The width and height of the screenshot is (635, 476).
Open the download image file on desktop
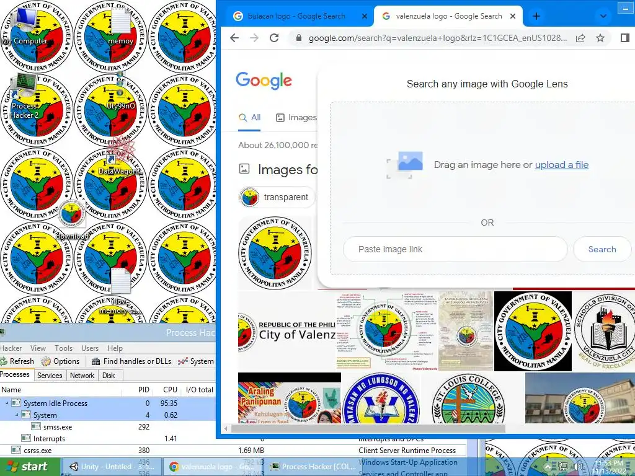72,221
